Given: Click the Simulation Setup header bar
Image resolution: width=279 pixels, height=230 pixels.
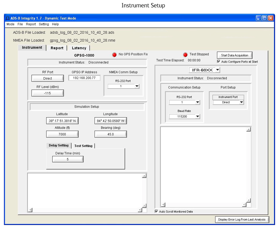Looking at the screenshot, I should point(87,107).
